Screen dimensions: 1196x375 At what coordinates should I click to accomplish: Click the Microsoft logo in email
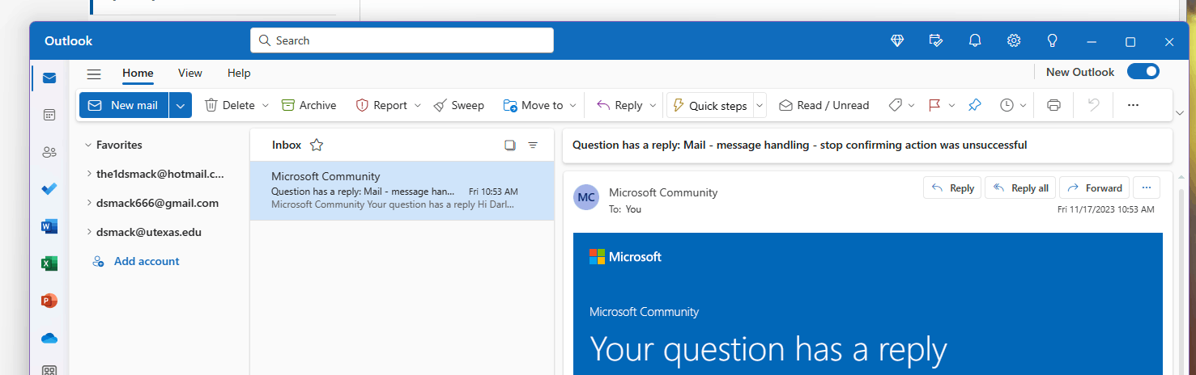coord(625,257)
